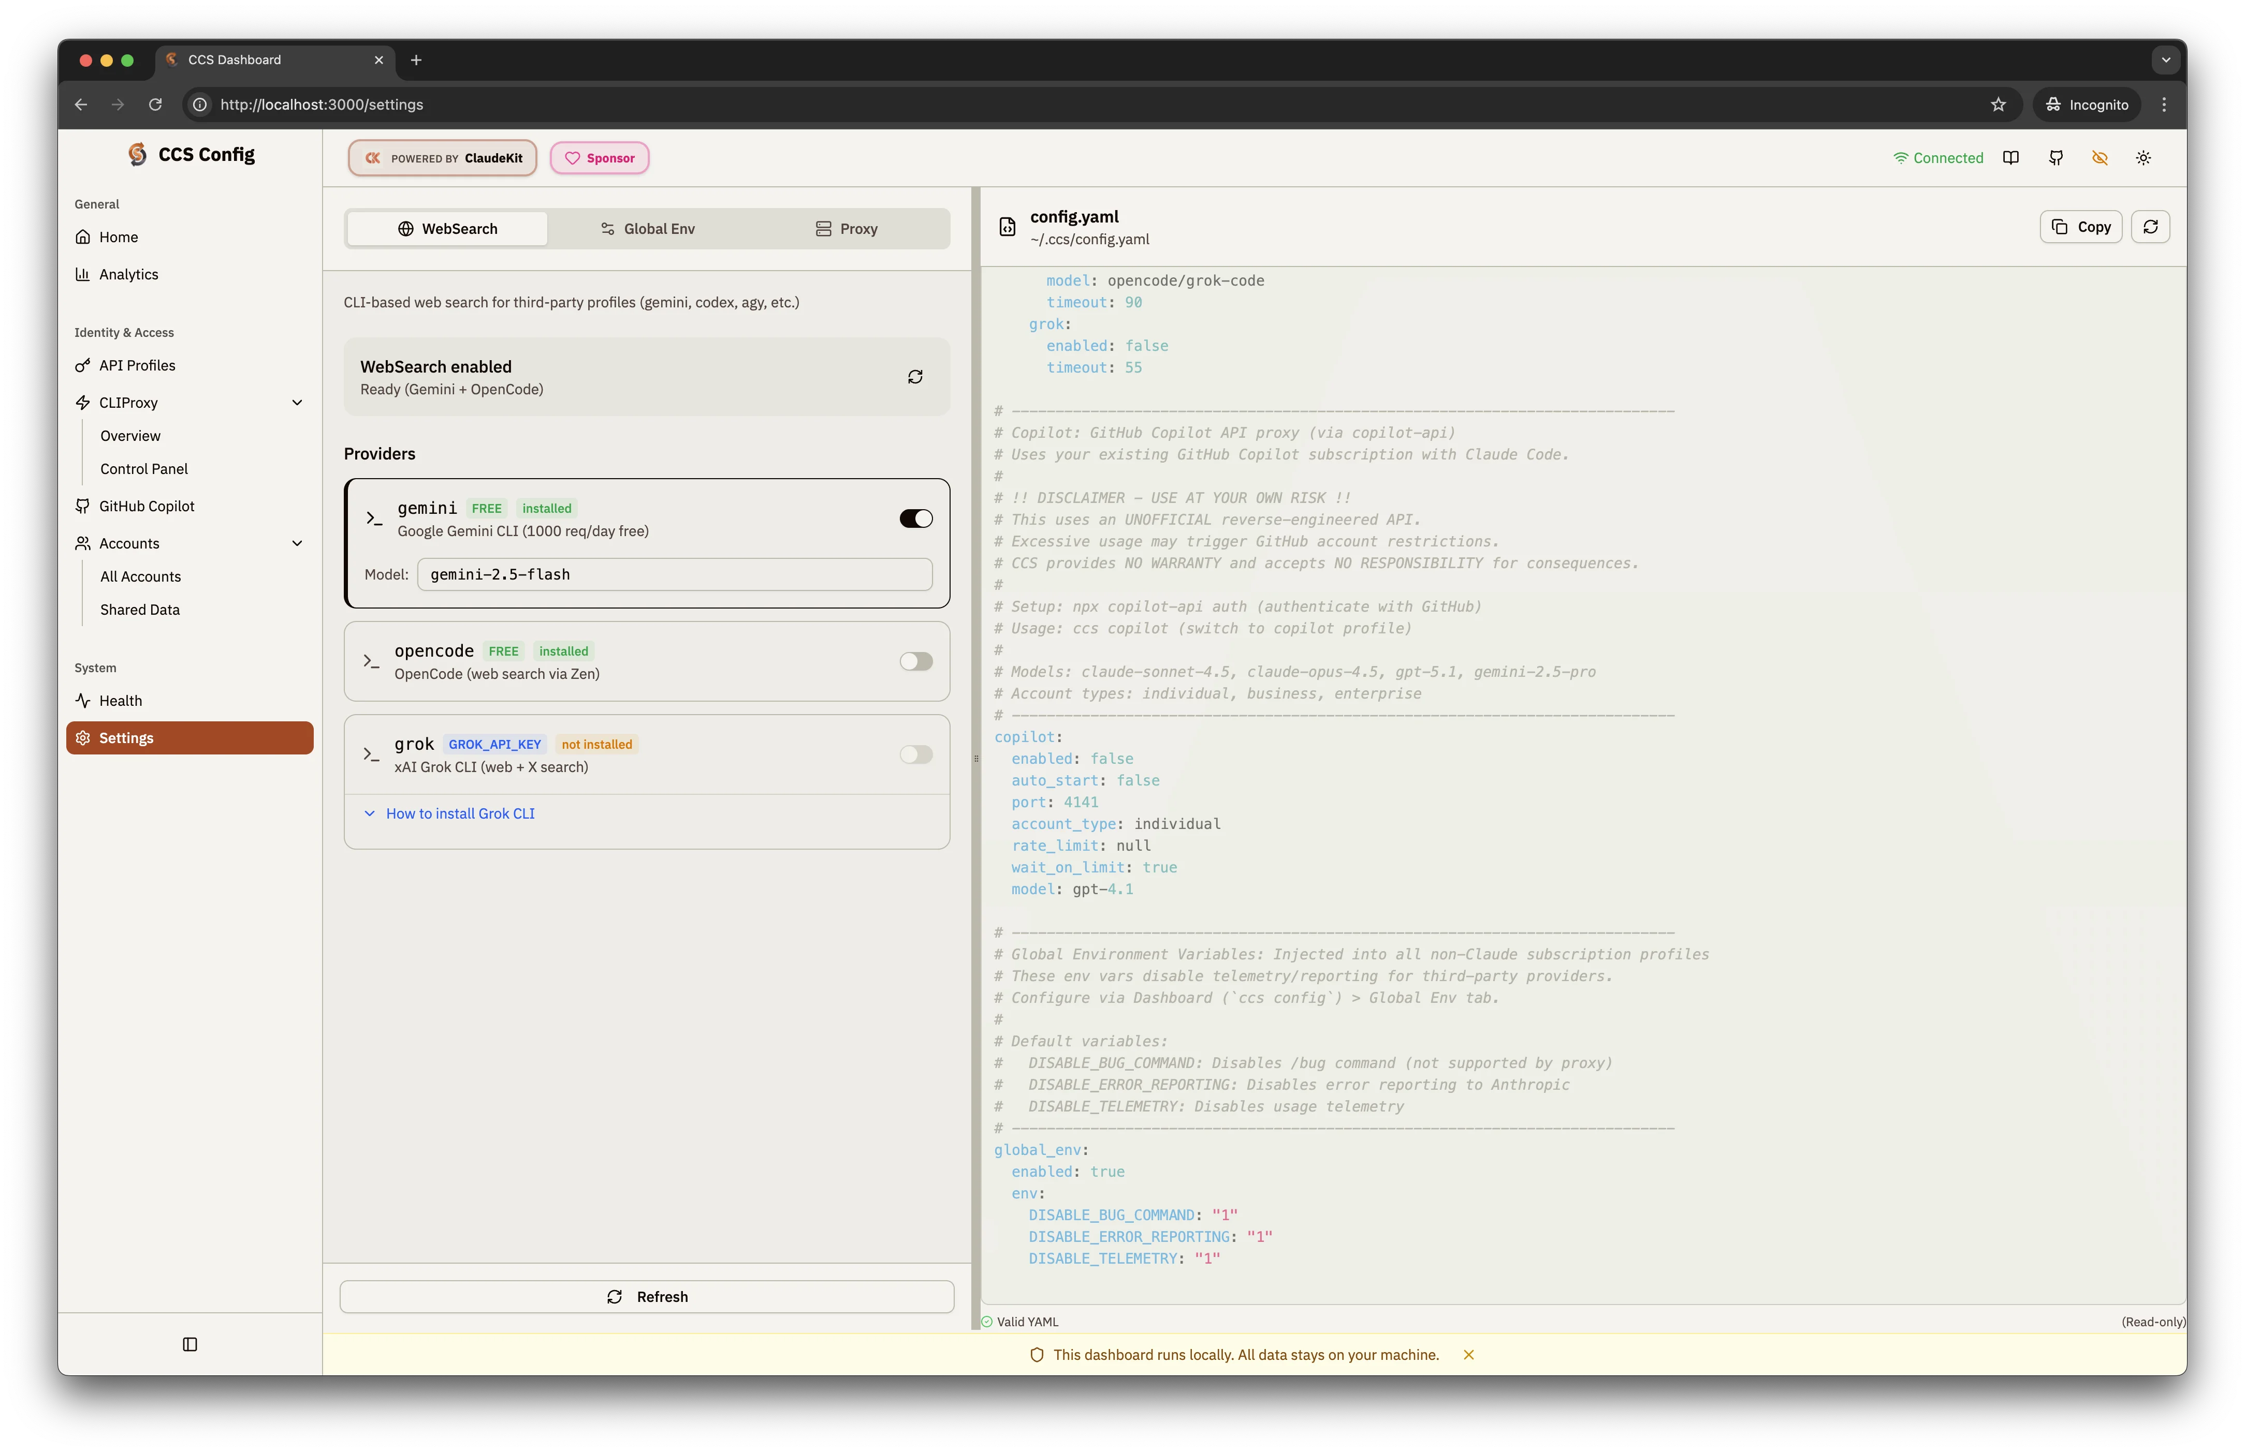This screenshot has width=2245, height=1452.
Task: Edit the gemini-2.5-flash model field
Action: point(674,574)
